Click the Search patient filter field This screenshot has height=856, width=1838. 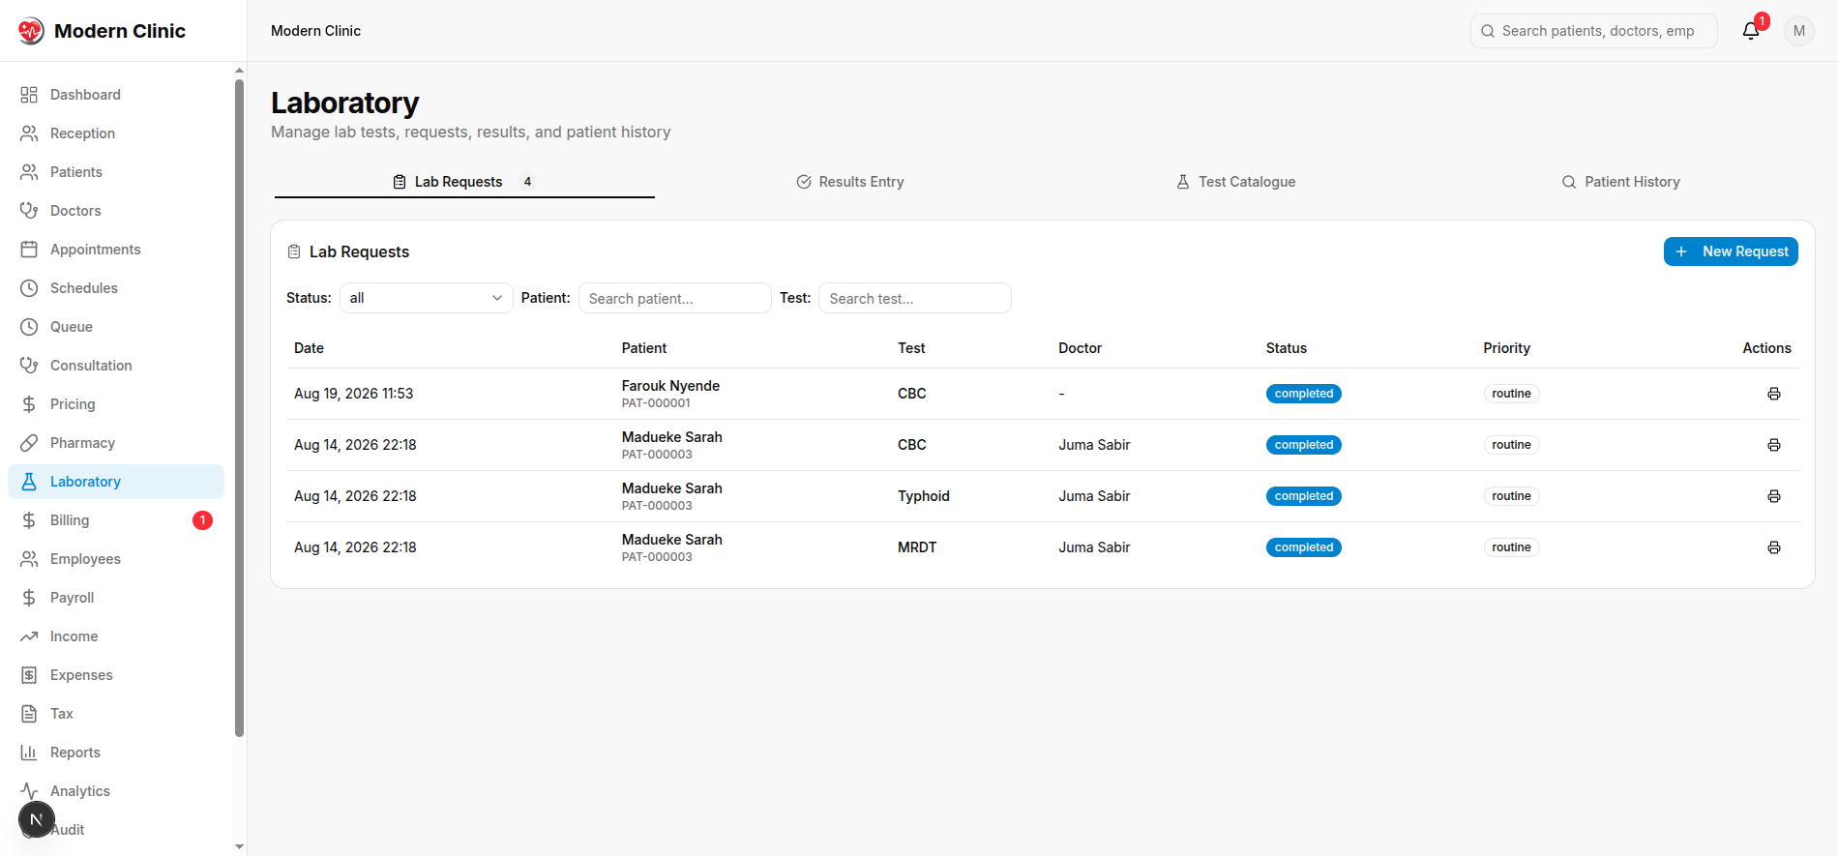coord(675,298)
